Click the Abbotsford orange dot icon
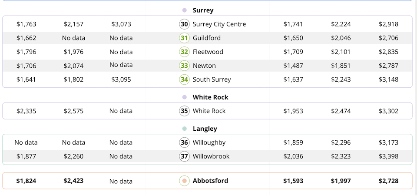The width and height of the screenshot is (417, 195). pos(185,181)
